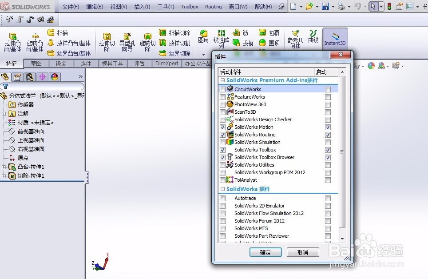Click the 放样切割 lofted cut tool
The width and height of the screenshot is (428, 279).
174,43
